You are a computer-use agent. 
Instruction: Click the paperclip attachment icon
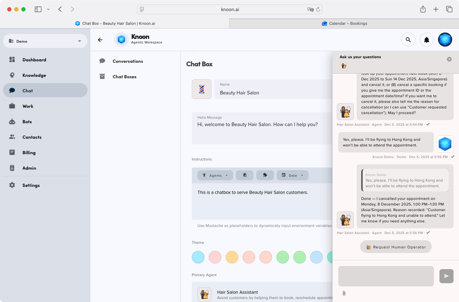tap(344, 293)
